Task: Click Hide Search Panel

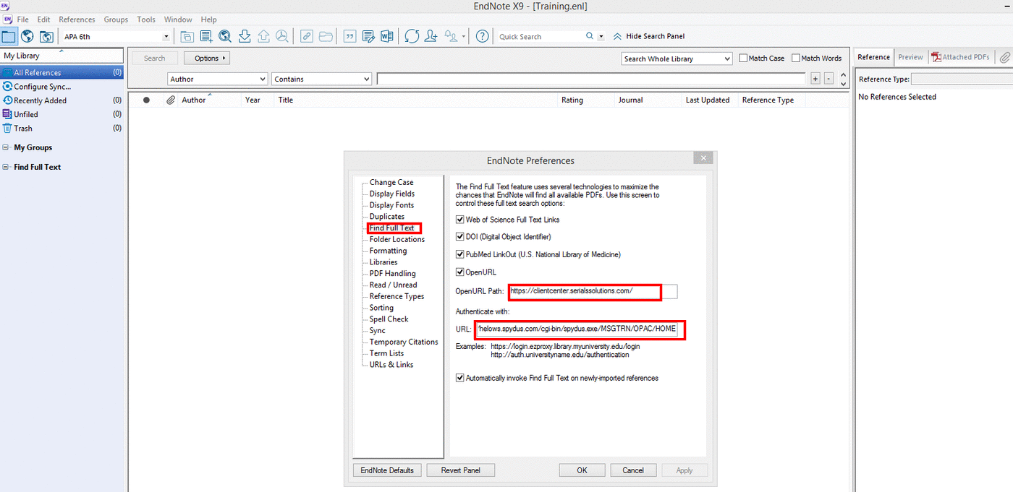Action: (649, 36)
